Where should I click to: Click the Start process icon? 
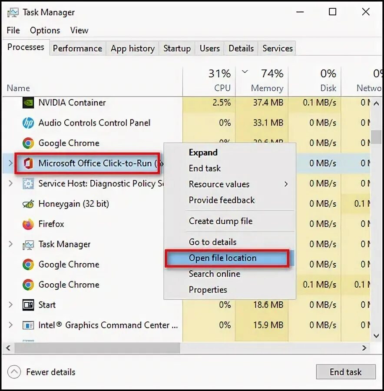pyautogui.click(x=28, y=305)
